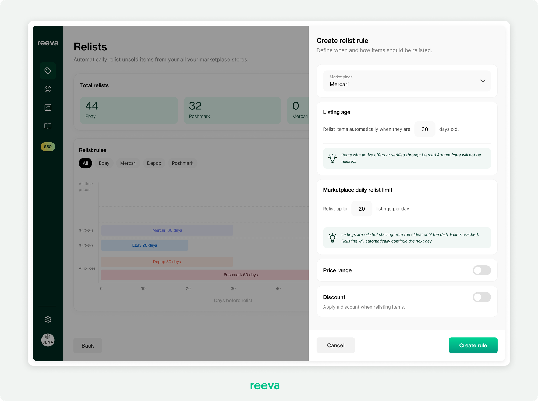Click the 'All time prices' row label
Viewport: 538px width, 401px height.
[x=86, y=187]
